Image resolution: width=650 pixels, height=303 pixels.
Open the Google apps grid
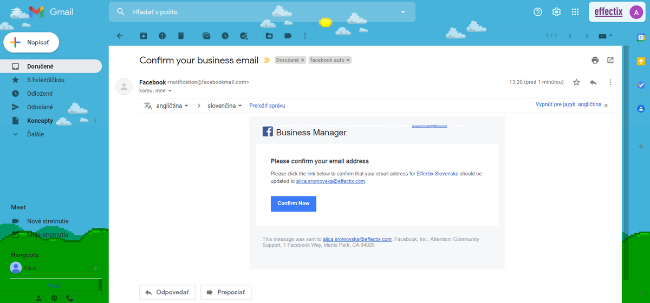click(575, 12)
